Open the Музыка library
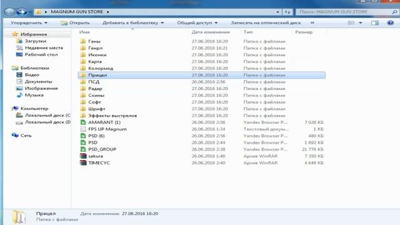Image resolution: width=400 pixels, height=225 pixels. (x=34, y=95)
